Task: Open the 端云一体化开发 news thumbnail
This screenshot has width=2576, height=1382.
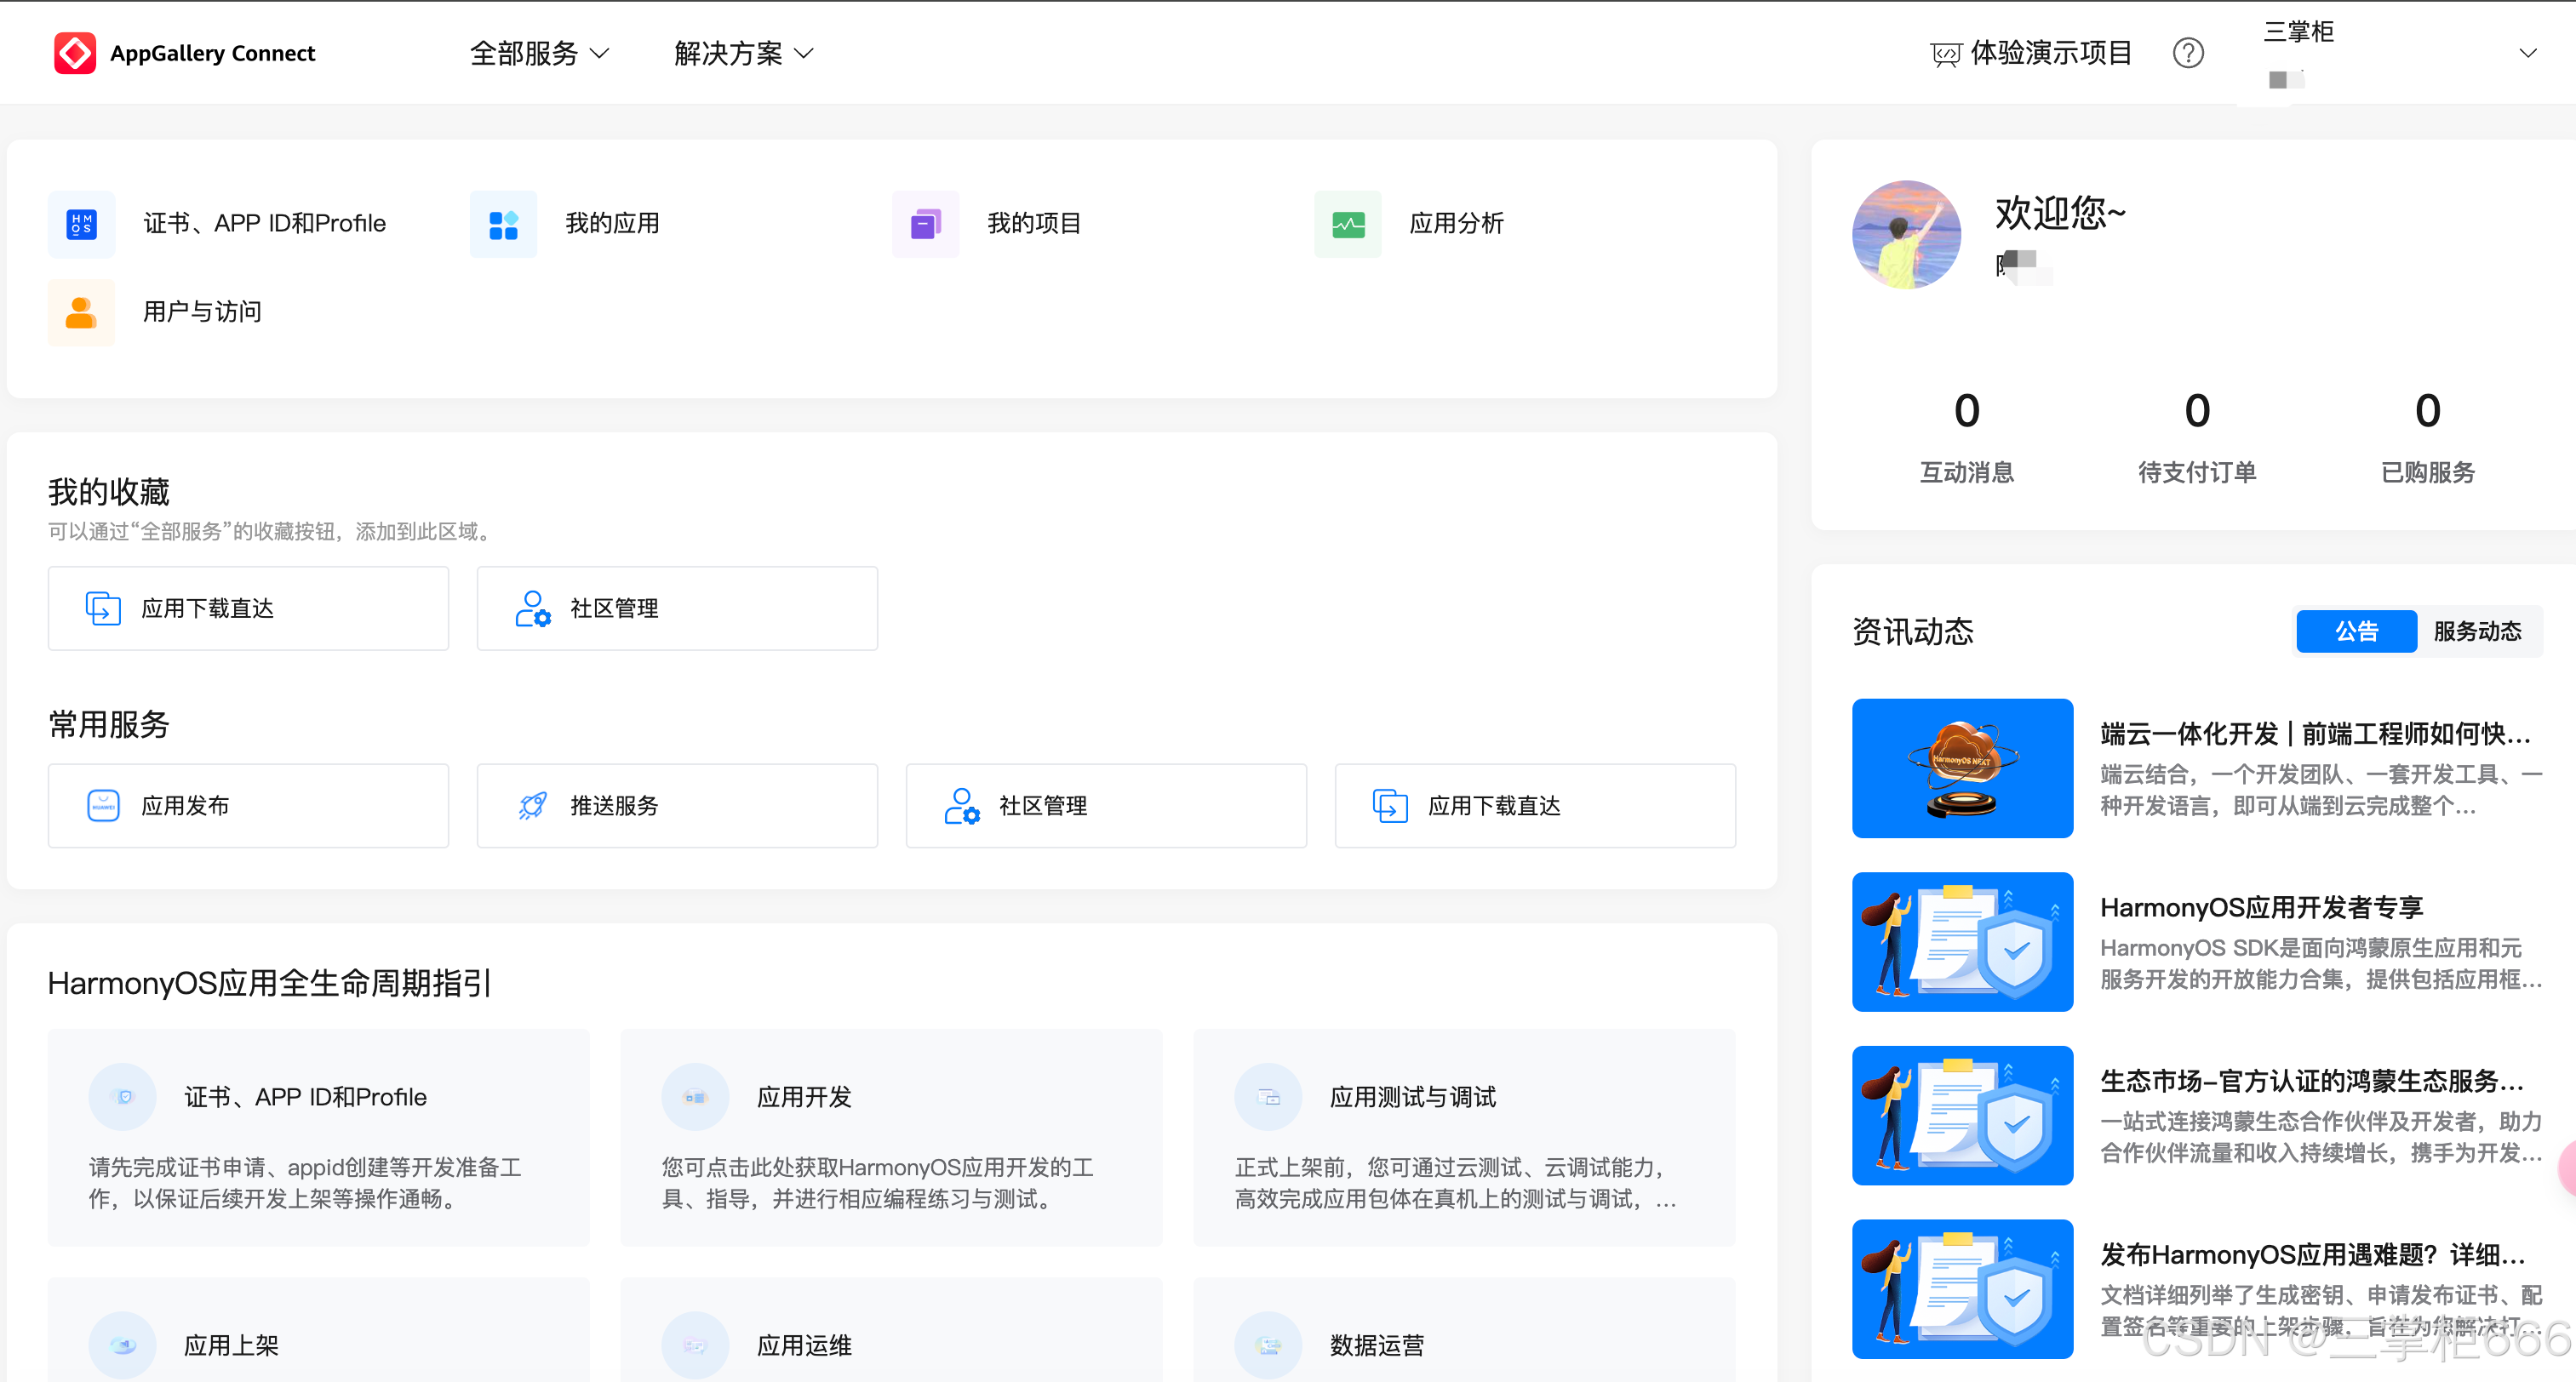Action: pos(1962,768)
